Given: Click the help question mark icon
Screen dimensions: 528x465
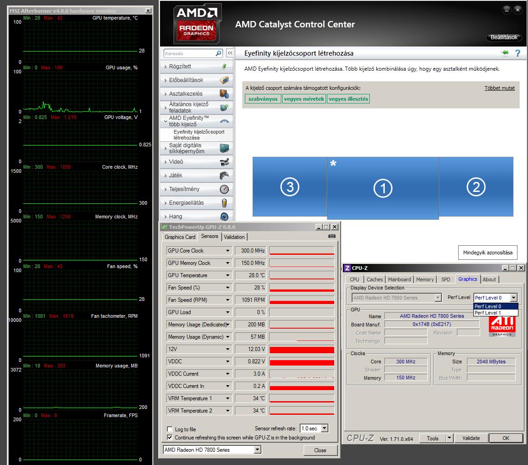Looking at the screenshot, I should [518, 53].
